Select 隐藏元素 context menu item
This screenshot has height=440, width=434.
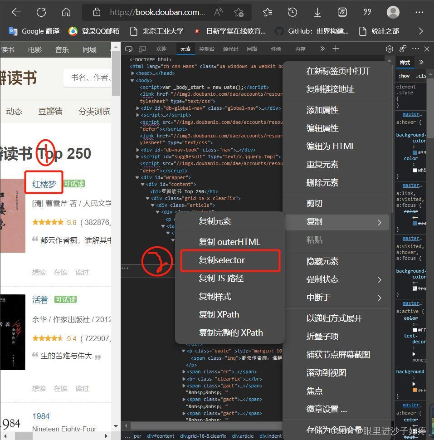point(336,261)
